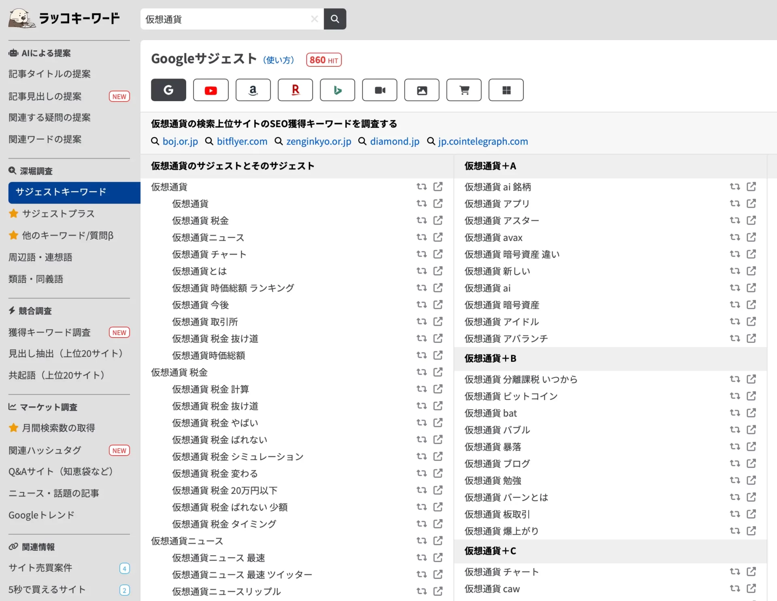Re-search icon for 仮想通貨 avax
This screenshot has height=601, width=777.
click(735, 237)
